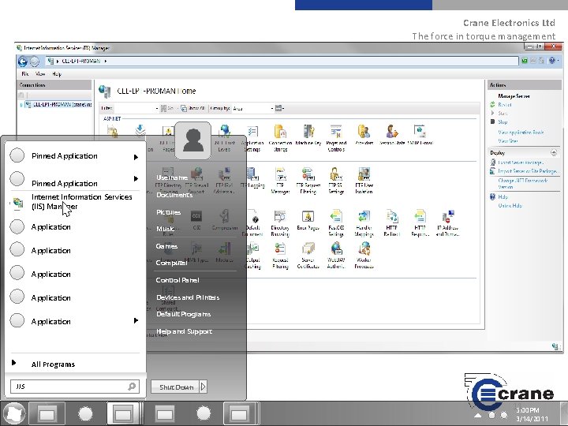
Task: Click the Start menu user avatar picture
Action: (x=193, y=140)
